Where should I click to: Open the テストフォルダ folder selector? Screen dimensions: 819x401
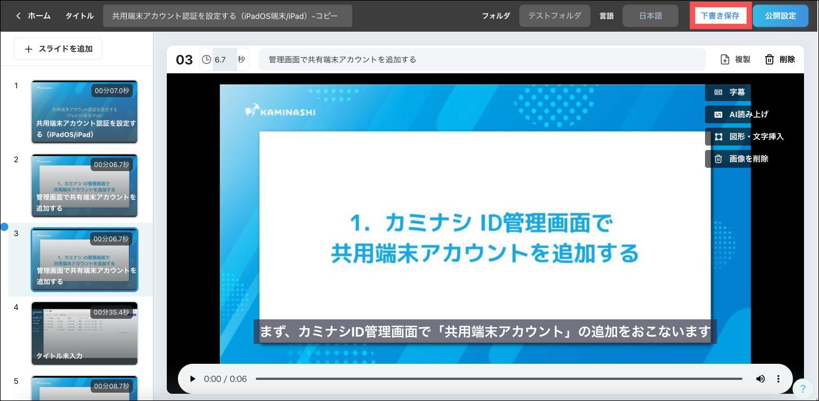(x=554, y=16)
